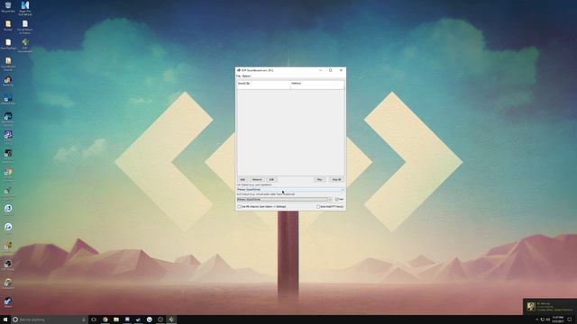Screen dimensions: 577x324
Task: Minimize the EXP Soundboard window
Action: click(x=321, y=70)
